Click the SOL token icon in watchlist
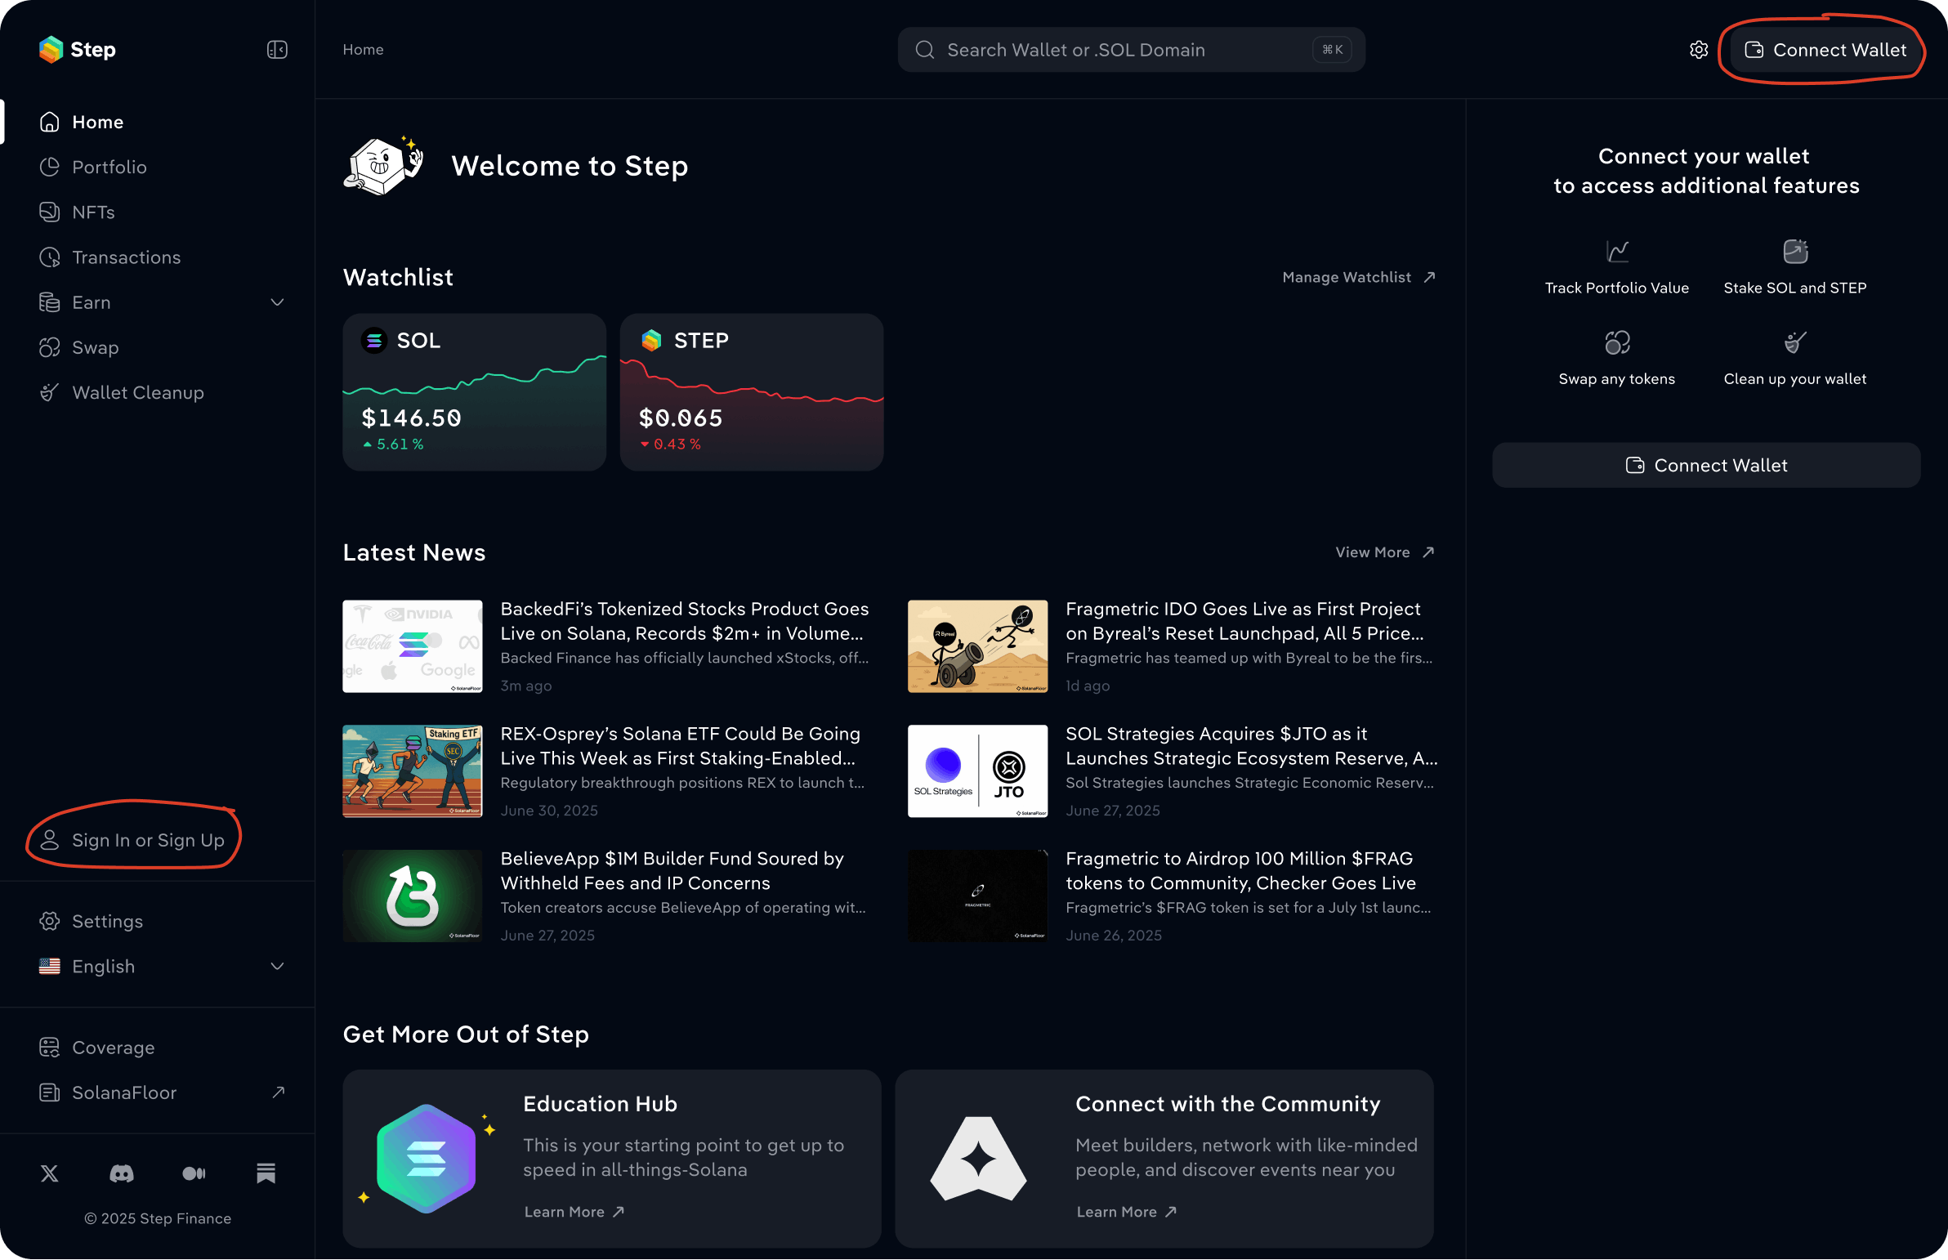Image resolution: width=1948 pixels, height=1260 pixels. (374, 341)
